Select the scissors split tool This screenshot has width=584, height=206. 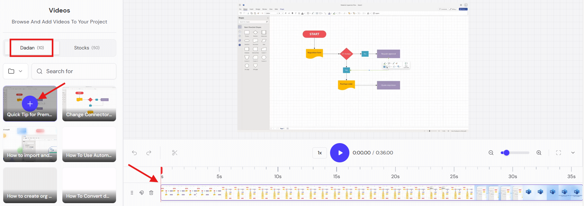[175, 153]
